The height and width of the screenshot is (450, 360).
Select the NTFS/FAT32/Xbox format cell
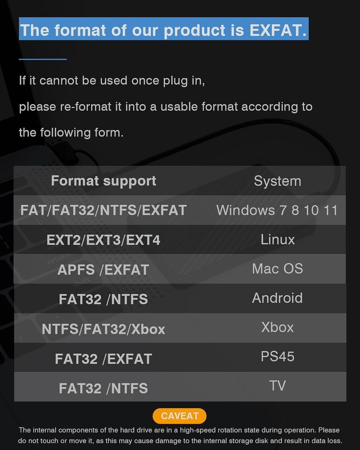click(103, 329)
